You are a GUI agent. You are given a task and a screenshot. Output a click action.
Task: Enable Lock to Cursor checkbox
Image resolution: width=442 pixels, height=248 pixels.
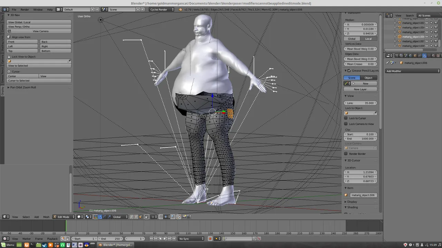point(346,118)
